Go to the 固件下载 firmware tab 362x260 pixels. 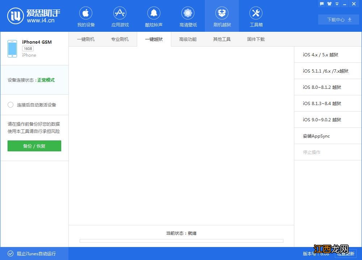256,39
